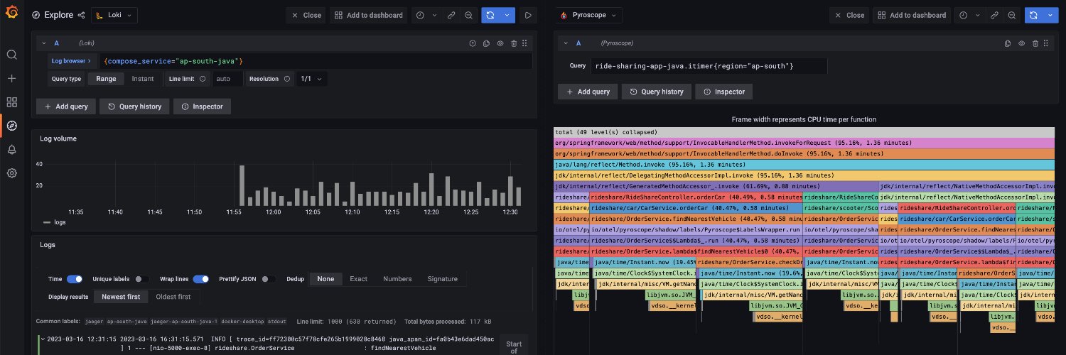
Task: Sort results Oldest first
Action: click(x=175, y=297)
